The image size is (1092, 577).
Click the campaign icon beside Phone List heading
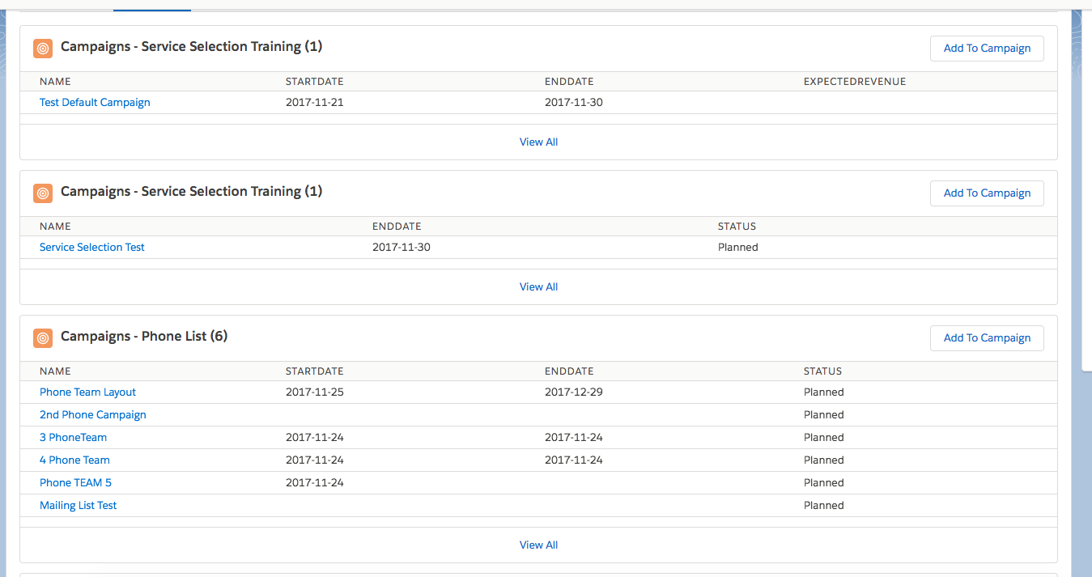click(x=43, y=337)
